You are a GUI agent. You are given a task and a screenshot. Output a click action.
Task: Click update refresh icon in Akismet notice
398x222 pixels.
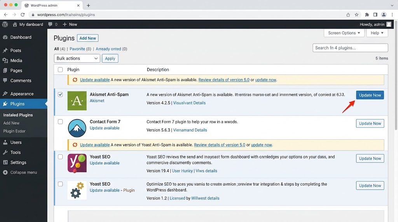75,80
